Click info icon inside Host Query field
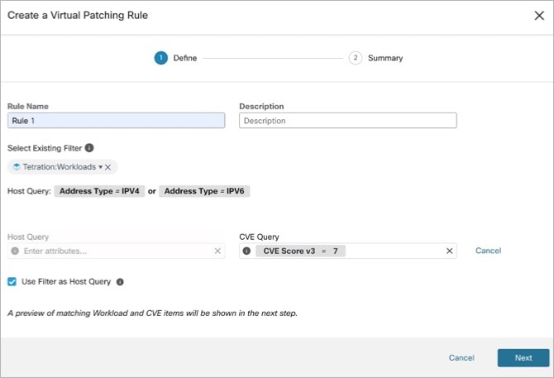The image size is (554, 378). [15, 251]
